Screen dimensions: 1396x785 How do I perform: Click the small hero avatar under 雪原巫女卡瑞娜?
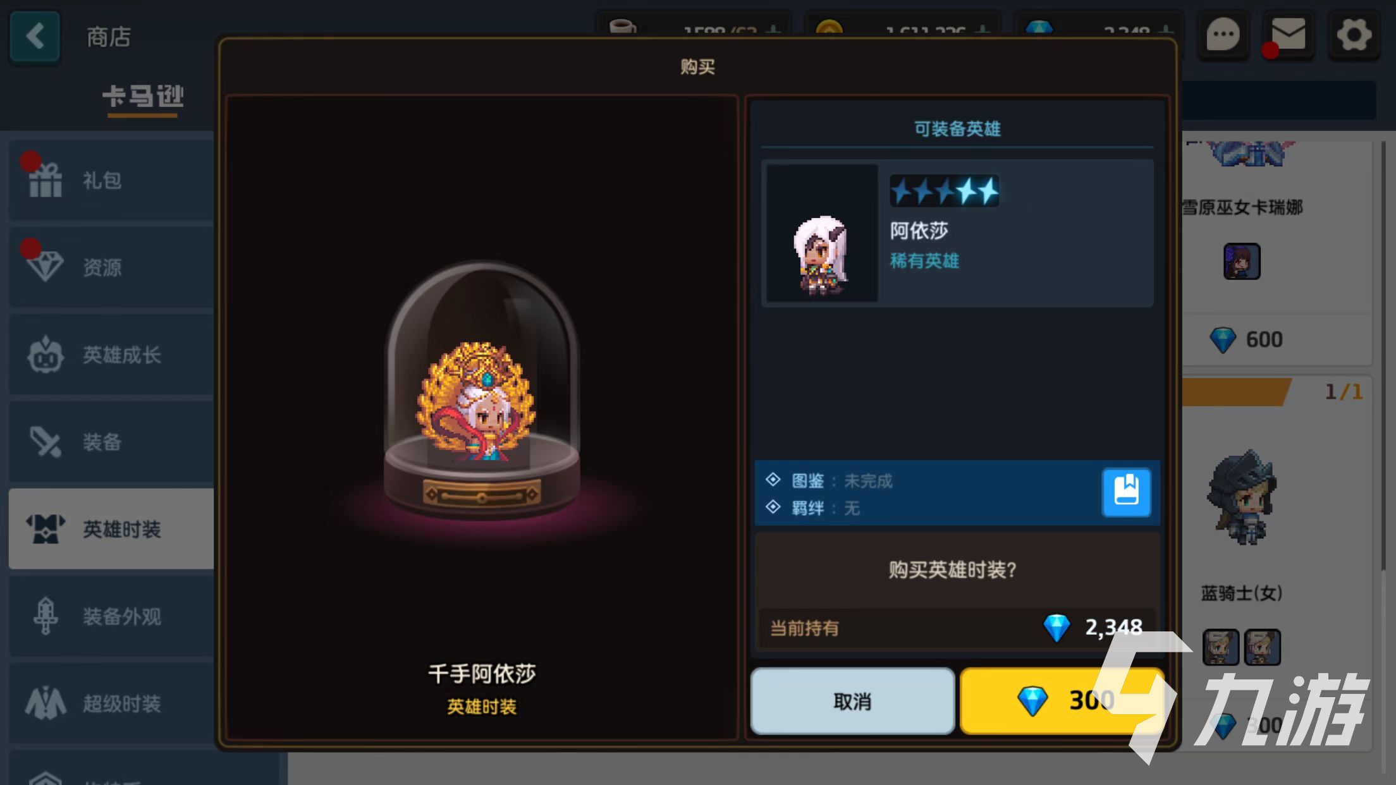coord(1242,261)
